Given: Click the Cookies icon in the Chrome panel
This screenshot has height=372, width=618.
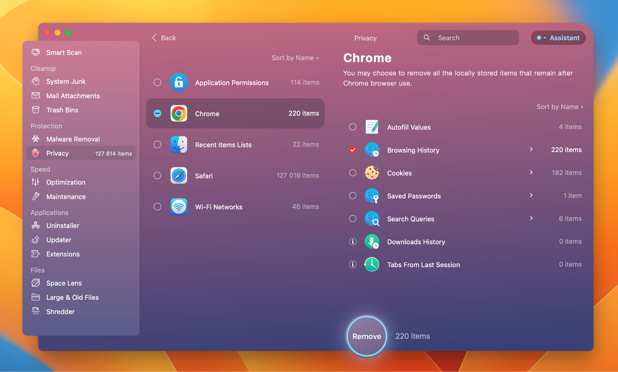Looking at the screenshot, I should coord(371,173).
